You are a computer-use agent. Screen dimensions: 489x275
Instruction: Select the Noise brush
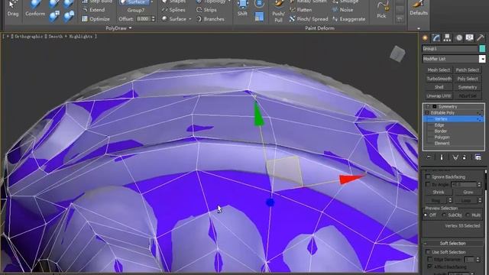coord(343,10)
